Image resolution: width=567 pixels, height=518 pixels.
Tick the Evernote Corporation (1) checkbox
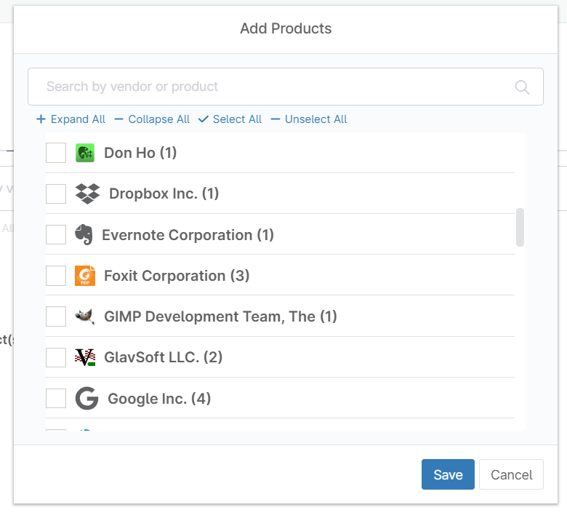tap(56, 234)
